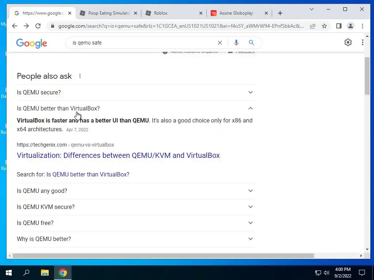Open Virtualization: Differences between QEMU/KVM link
Image resolution: width=374 pixels, height=280 pixels.
pyautogui.click(x=118, y=155)
